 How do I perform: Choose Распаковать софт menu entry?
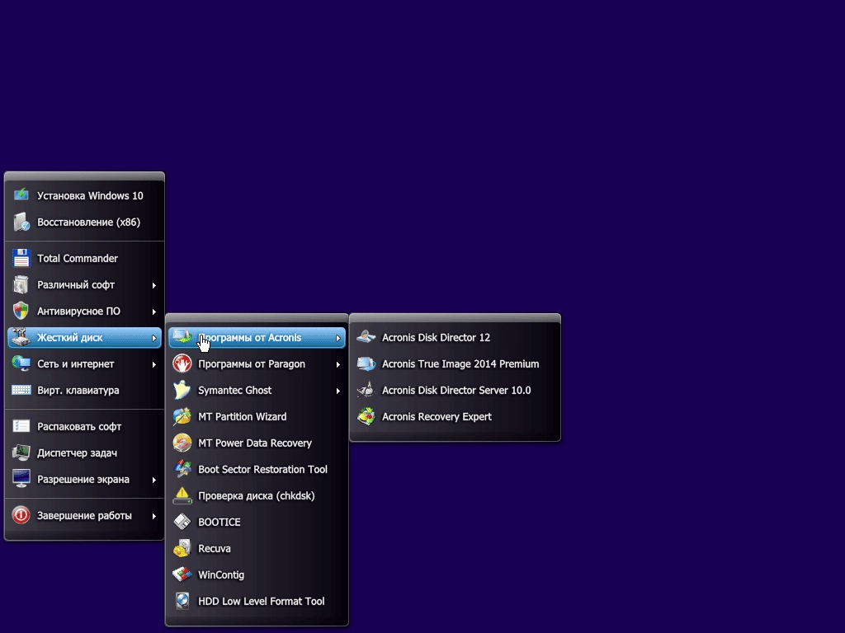pos(85,426)
